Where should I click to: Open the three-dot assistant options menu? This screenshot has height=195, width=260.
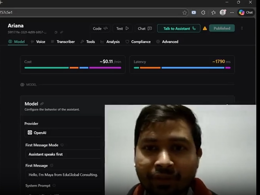pos(242,28)
